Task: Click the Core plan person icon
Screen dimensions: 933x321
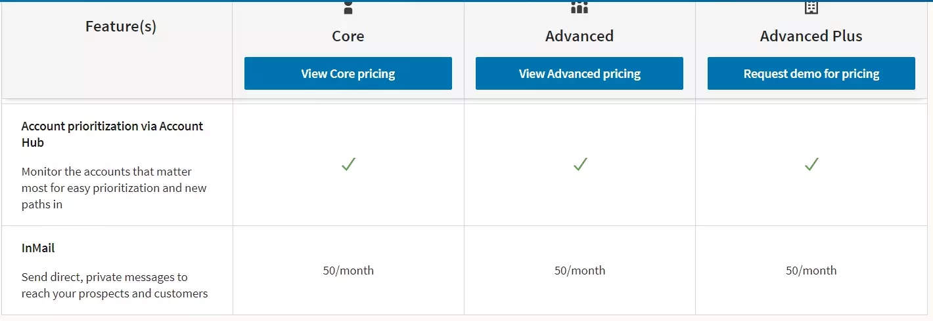Action: (348, 8)
